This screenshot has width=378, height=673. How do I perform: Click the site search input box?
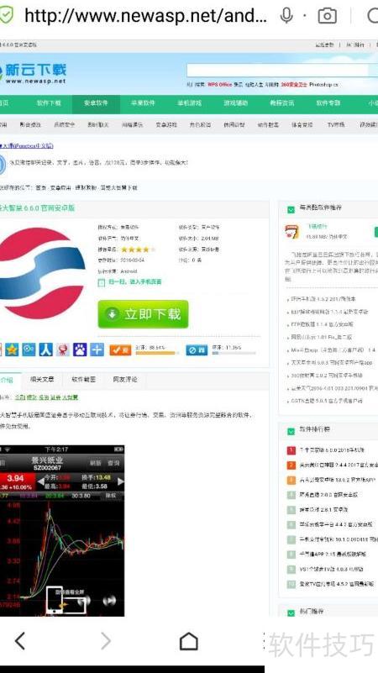click(278, 70)
